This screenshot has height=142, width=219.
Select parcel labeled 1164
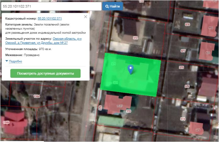(x=37, y=96)
